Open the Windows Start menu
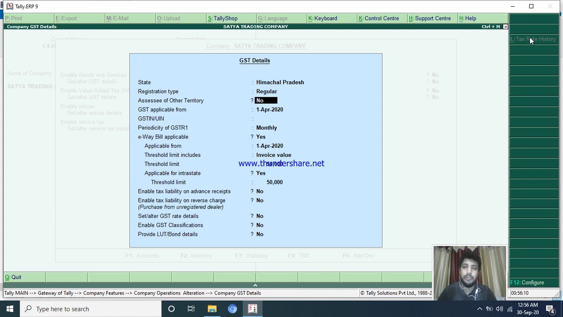 [10, 309]
